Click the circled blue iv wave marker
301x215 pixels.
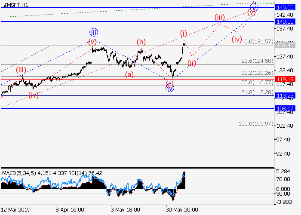coord(170,88)
